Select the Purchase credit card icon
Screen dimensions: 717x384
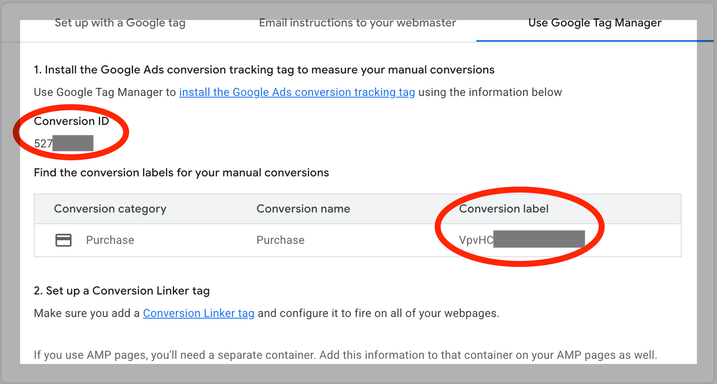[x=64, y=240]
